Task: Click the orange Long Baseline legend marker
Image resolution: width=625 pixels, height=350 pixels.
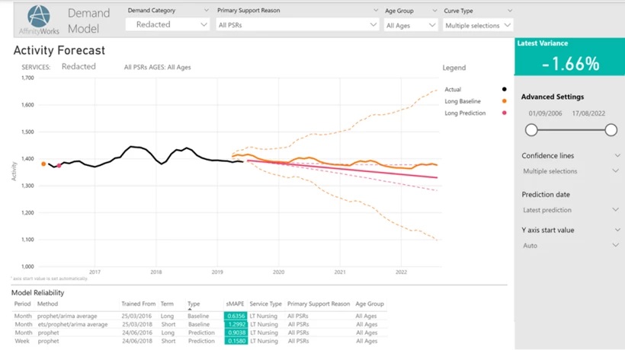Action: coord(504,101)
